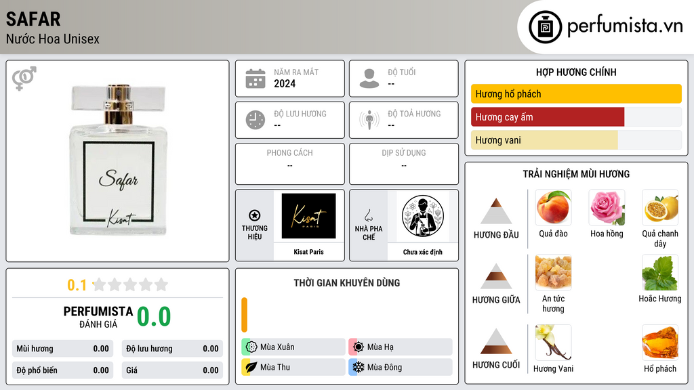Screen dimensions: 694x390
Task: Click the clock icon for Độ Lưu Hương
Action: pyautogui.click(x=256, y=120)
